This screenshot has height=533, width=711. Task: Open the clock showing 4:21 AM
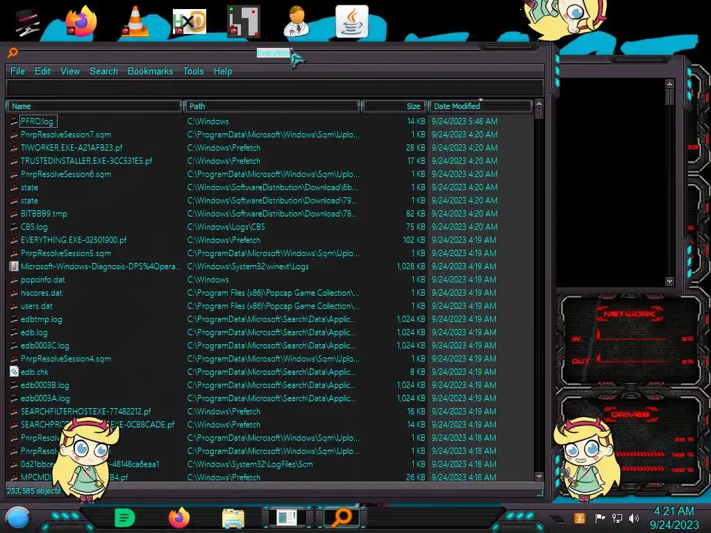[674, 511]
